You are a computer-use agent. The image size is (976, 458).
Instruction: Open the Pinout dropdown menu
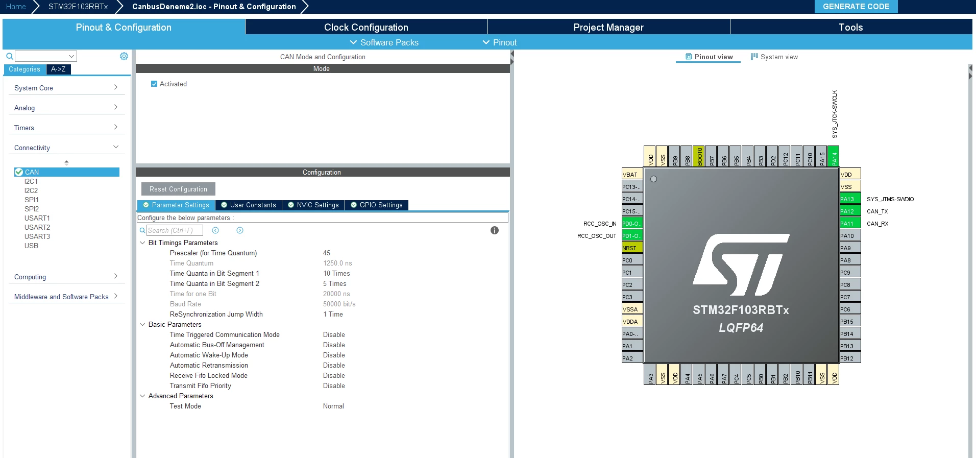coord(500,42)
